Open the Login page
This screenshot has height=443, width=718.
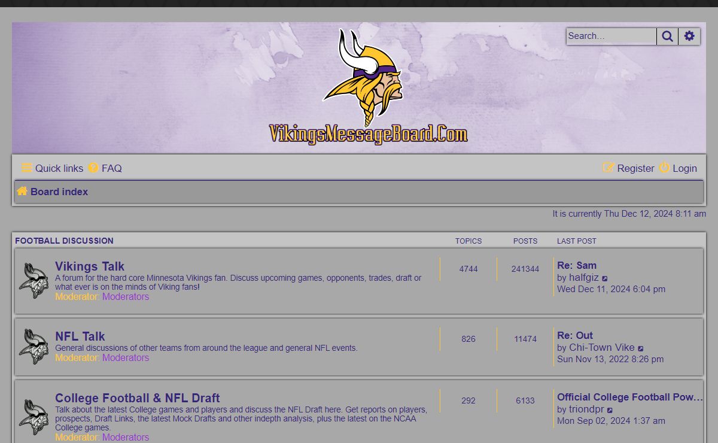click(678, 168)
